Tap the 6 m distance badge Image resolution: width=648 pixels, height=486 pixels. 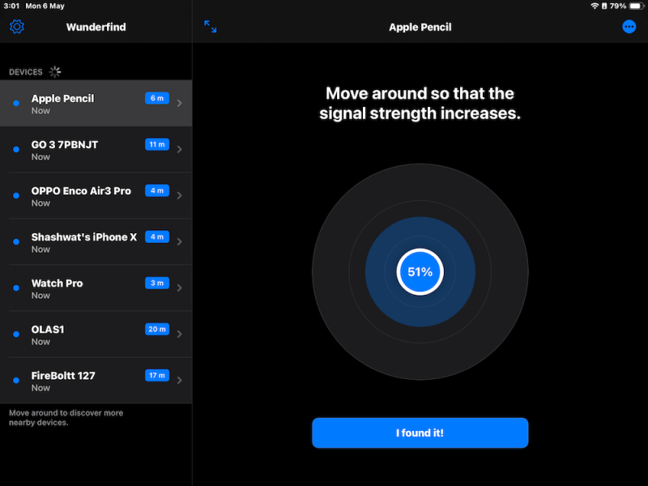(157, 98)
